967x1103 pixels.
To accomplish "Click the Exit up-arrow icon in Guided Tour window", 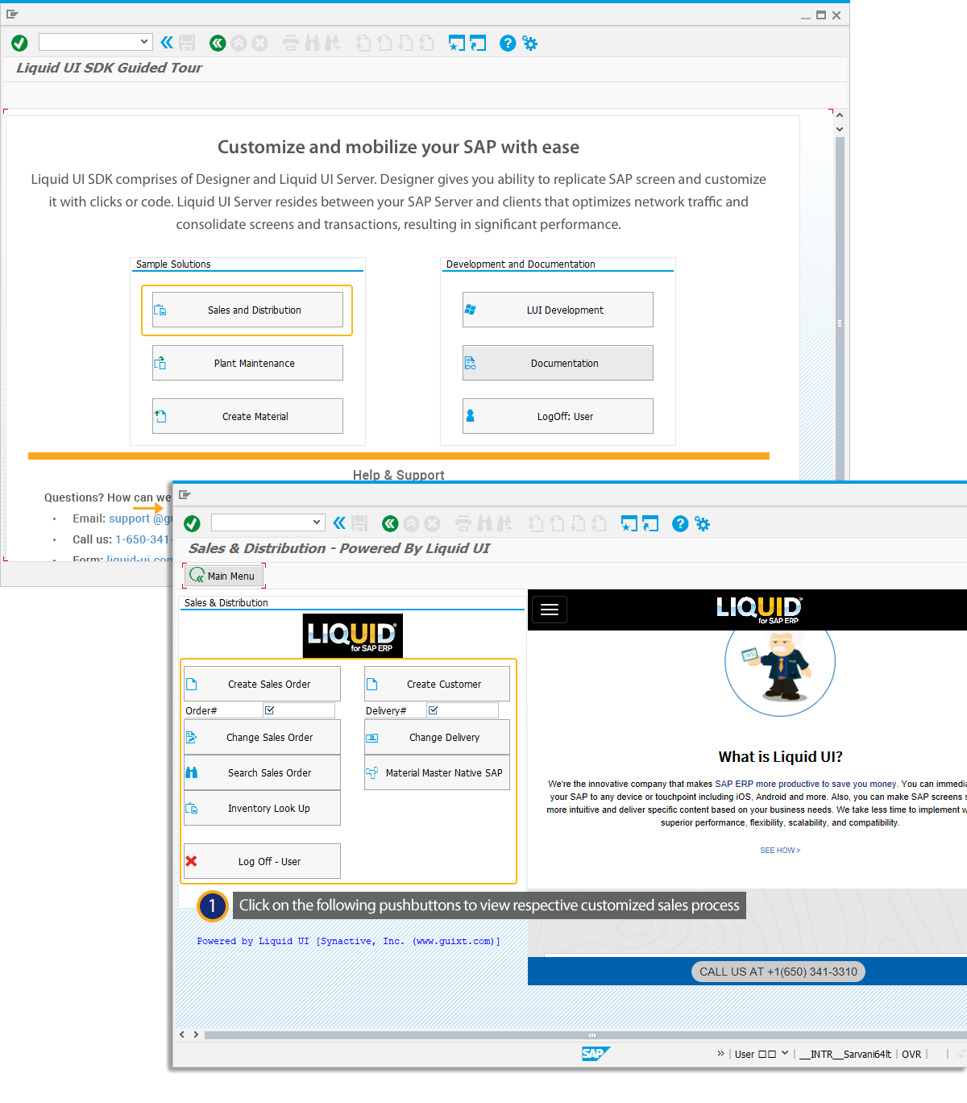I will 239,43.
